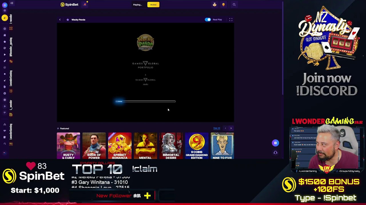Viewport: 366px width, 205px height.
Task: Toggle the Real Play switch
Action: (208, 20)
